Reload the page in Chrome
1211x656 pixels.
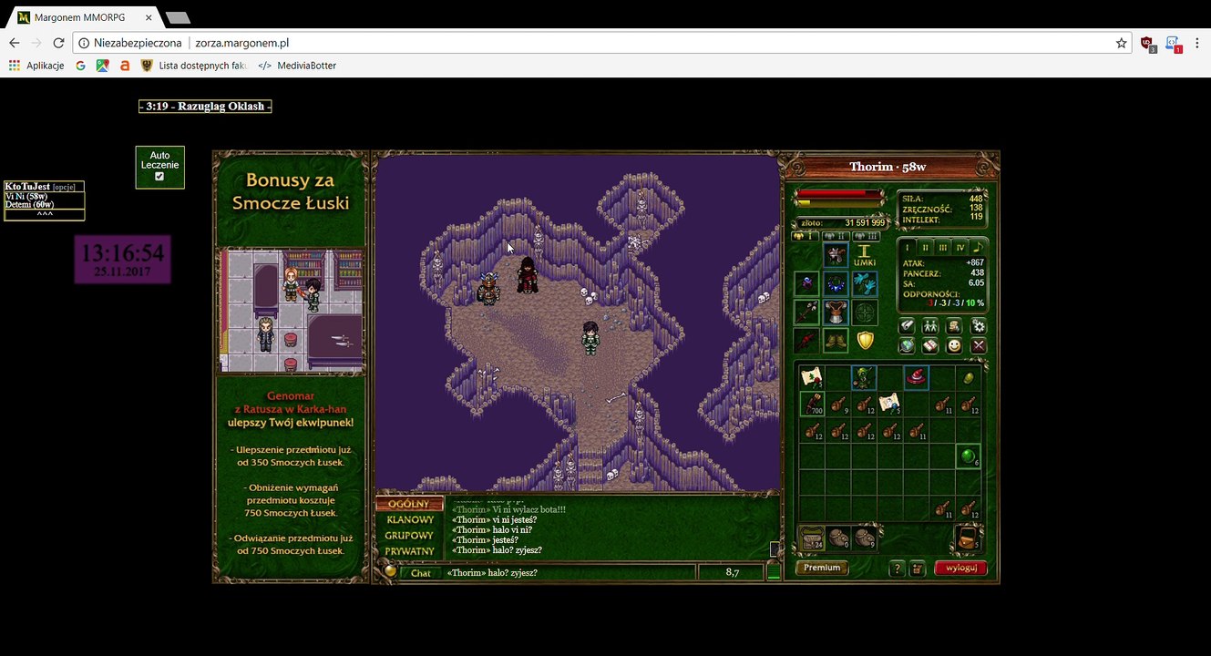click(x=58, y=43)
